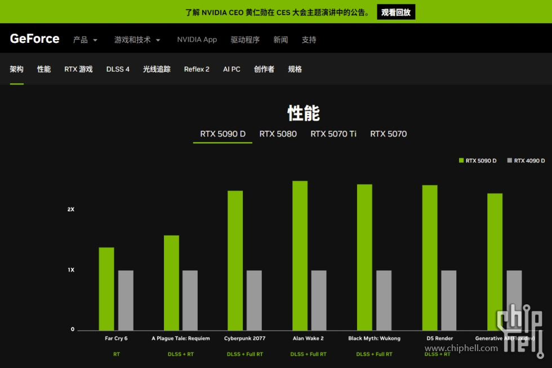The height and width of the screenshot is (368, 552).
Task: Click the 1X y-axis label
Action: pyautogui.click(x=71, y=270)
